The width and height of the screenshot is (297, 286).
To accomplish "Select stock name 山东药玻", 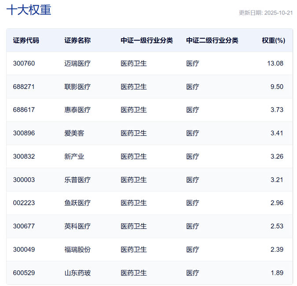I will 77,273.
